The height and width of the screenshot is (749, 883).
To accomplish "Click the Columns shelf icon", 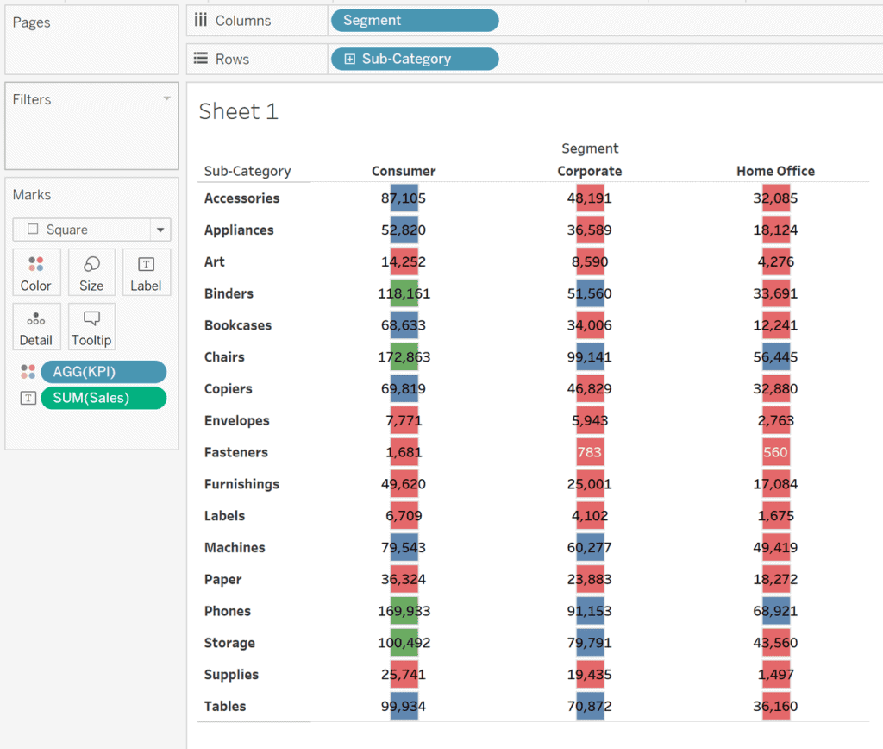I will pos(200,21).
